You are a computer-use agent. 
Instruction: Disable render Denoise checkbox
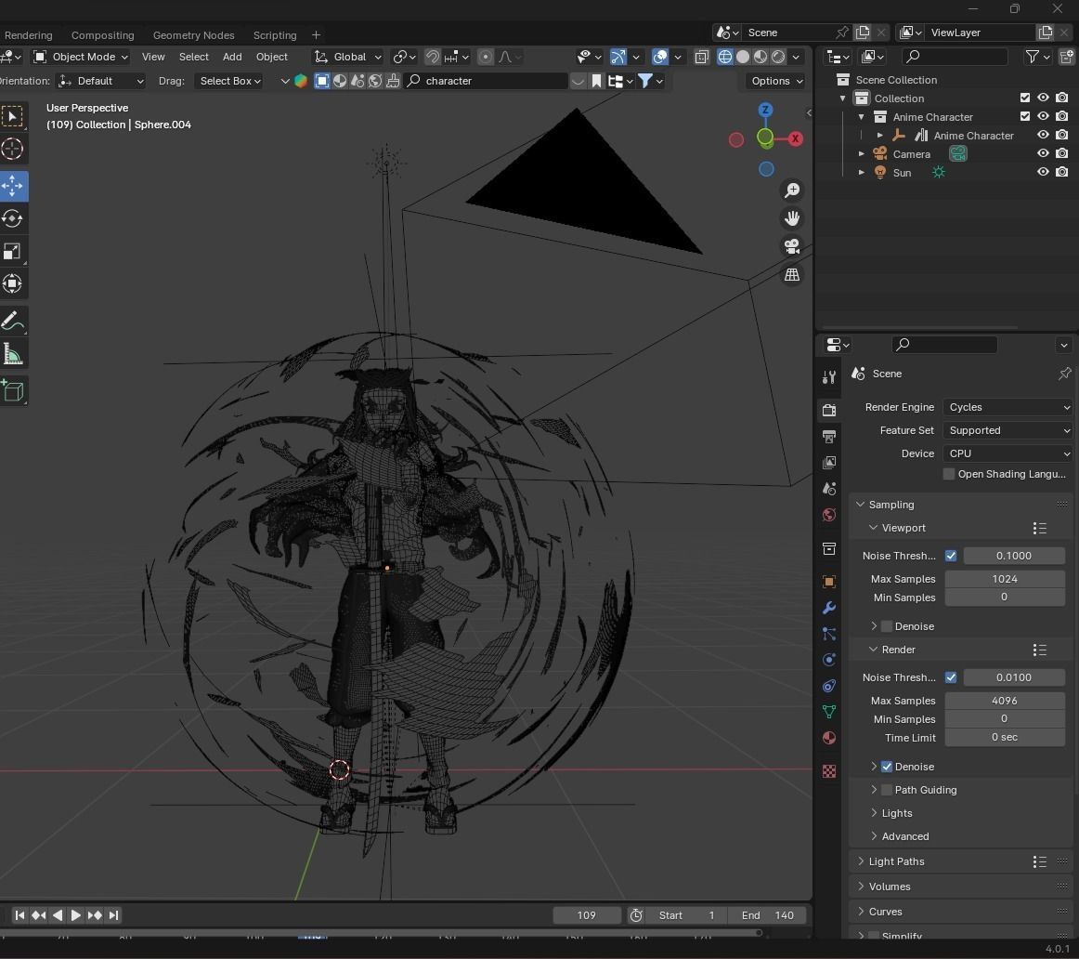pyautogui.click(x=887, y=767)
